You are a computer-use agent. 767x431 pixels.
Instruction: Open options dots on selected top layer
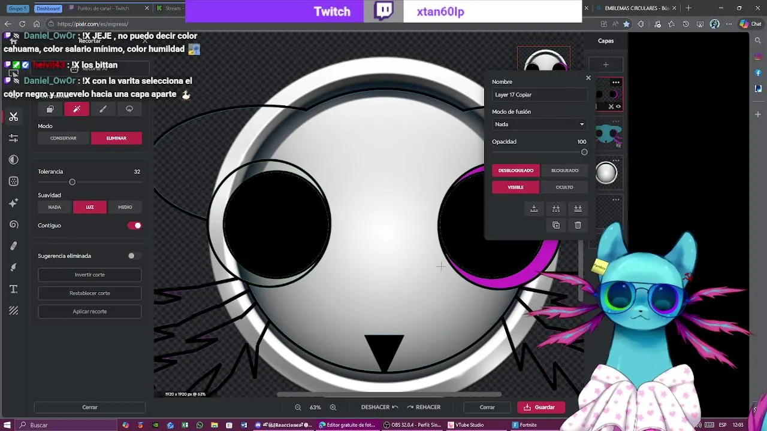(x=616, y=82)
